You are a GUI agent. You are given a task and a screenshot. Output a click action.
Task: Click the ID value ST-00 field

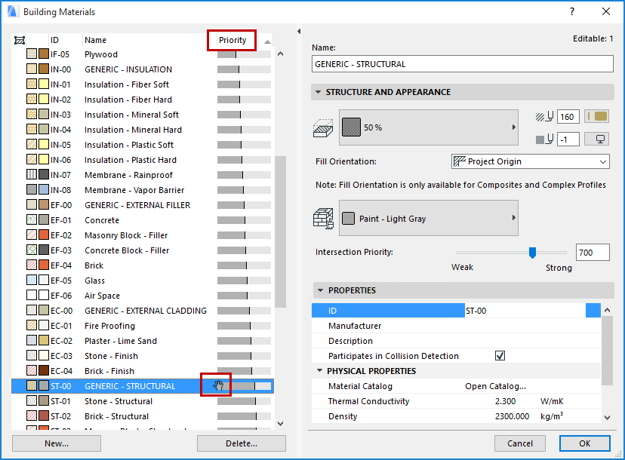point(525,311)
